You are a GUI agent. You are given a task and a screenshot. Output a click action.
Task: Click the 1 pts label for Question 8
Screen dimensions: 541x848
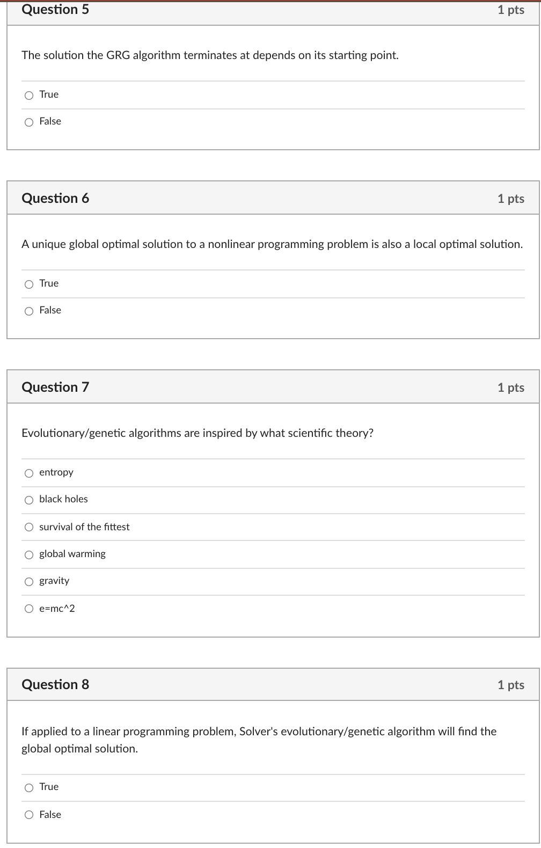[511, 685]
